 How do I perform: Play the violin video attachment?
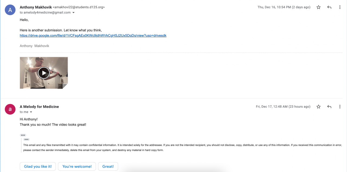[44, 73]
